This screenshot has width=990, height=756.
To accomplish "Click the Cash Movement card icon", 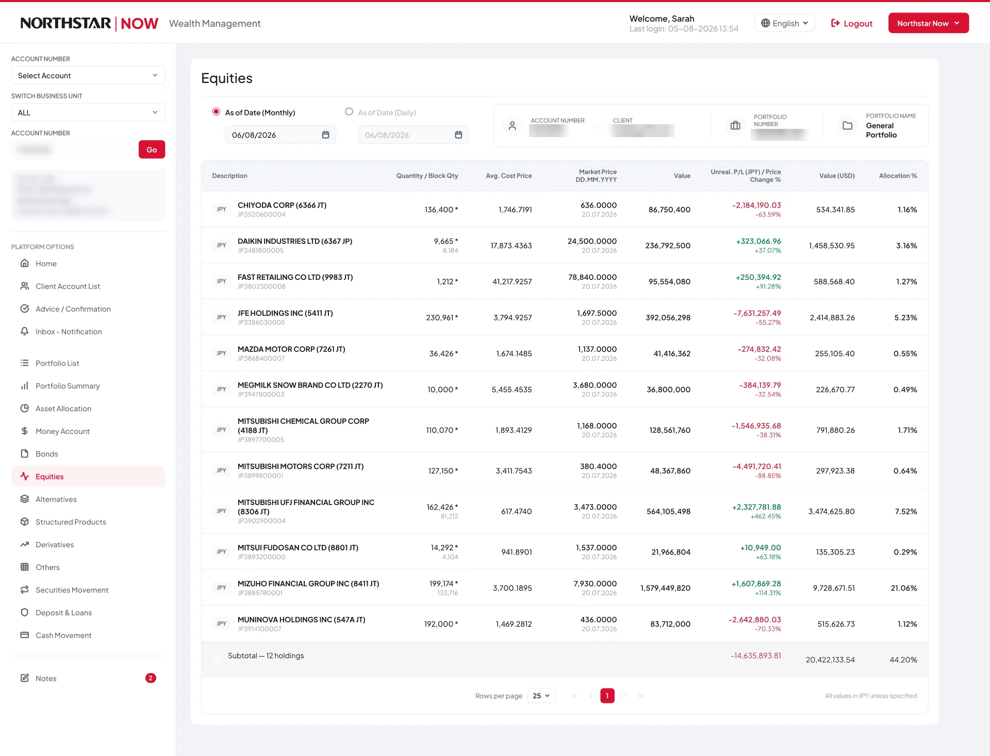I will 24,635.
